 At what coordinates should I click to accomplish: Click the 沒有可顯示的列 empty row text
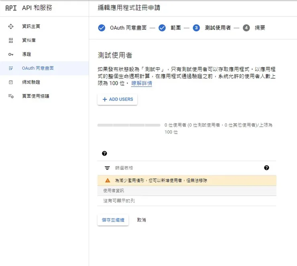tap(119, 201)
